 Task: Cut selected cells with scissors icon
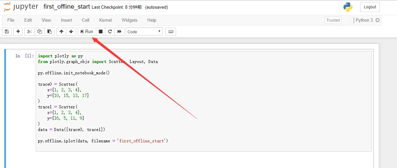(30, 32)
